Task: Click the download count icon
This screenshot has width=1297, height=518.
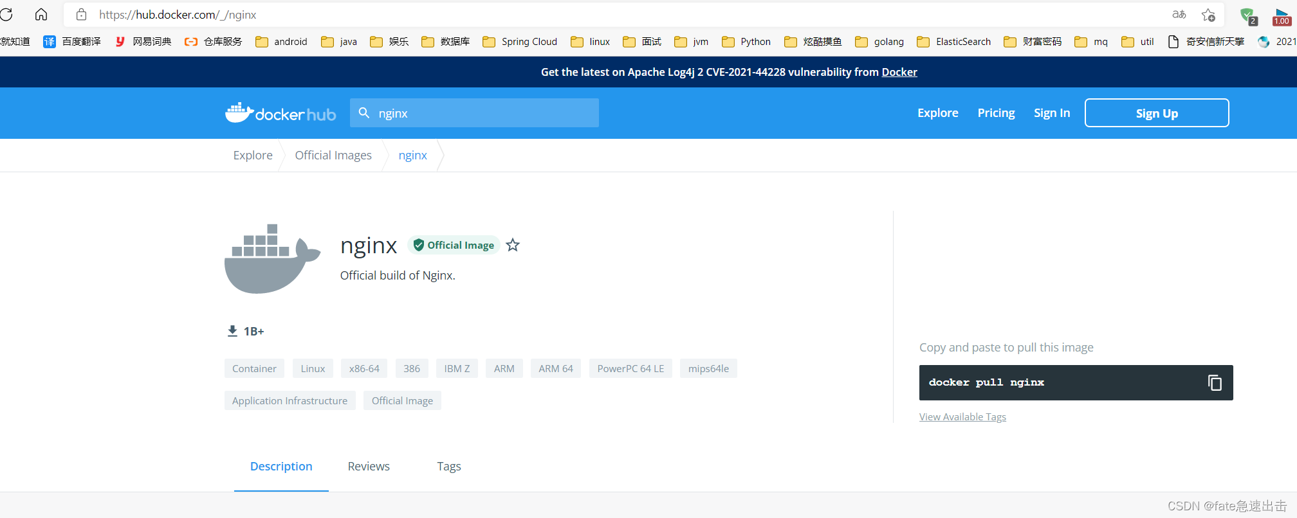Action: tap(232, 331)
